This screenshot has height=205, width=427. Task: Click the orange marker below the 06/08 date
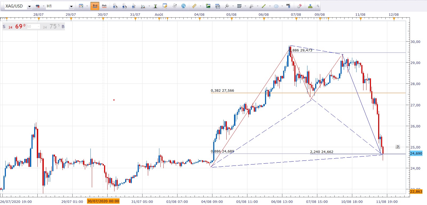click(264, 19)
